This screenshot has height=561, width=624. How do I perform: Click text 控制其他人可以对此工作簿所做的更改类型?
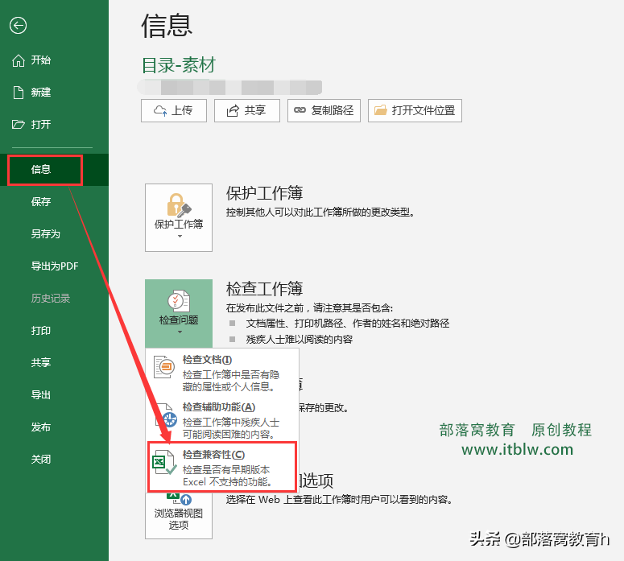pyautogui.click(x=320, y=212)
